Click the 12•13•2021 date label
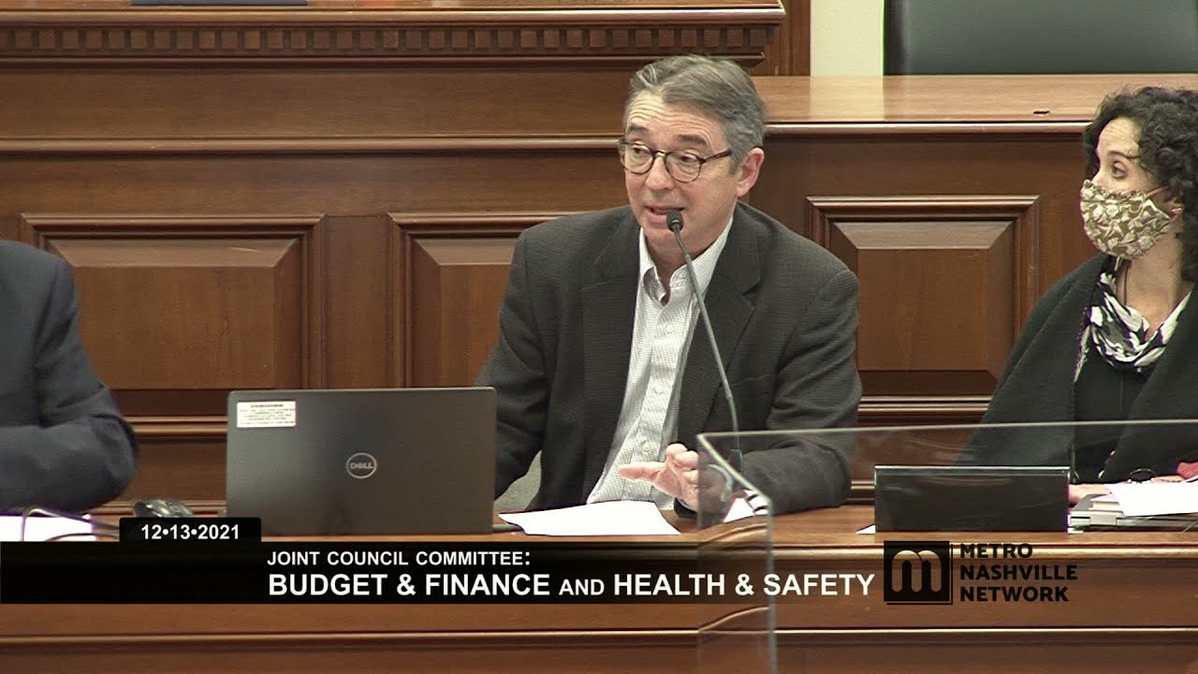The height and width of the screenshot is (674, 1198). 190,532
